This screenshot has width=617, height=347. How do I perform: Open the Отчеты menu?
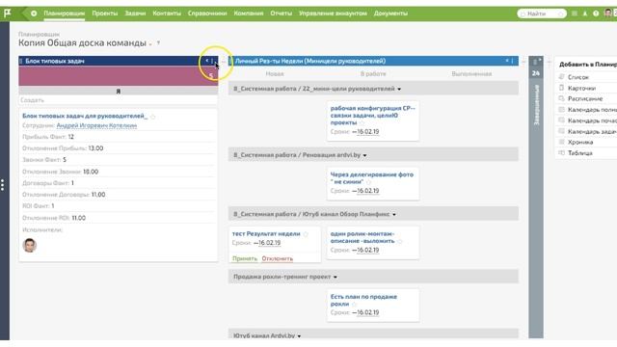pyautogui.click(x=281, y=13)
